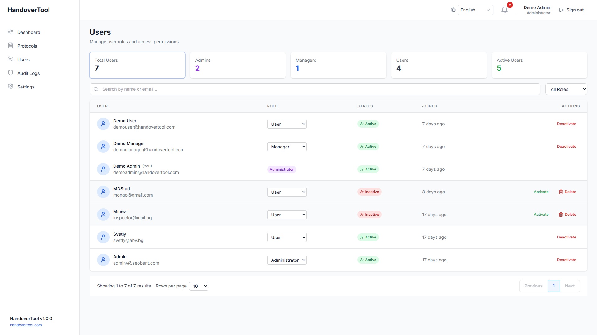Click Demo Admin's avatar icon

click(x=103, y=169)
